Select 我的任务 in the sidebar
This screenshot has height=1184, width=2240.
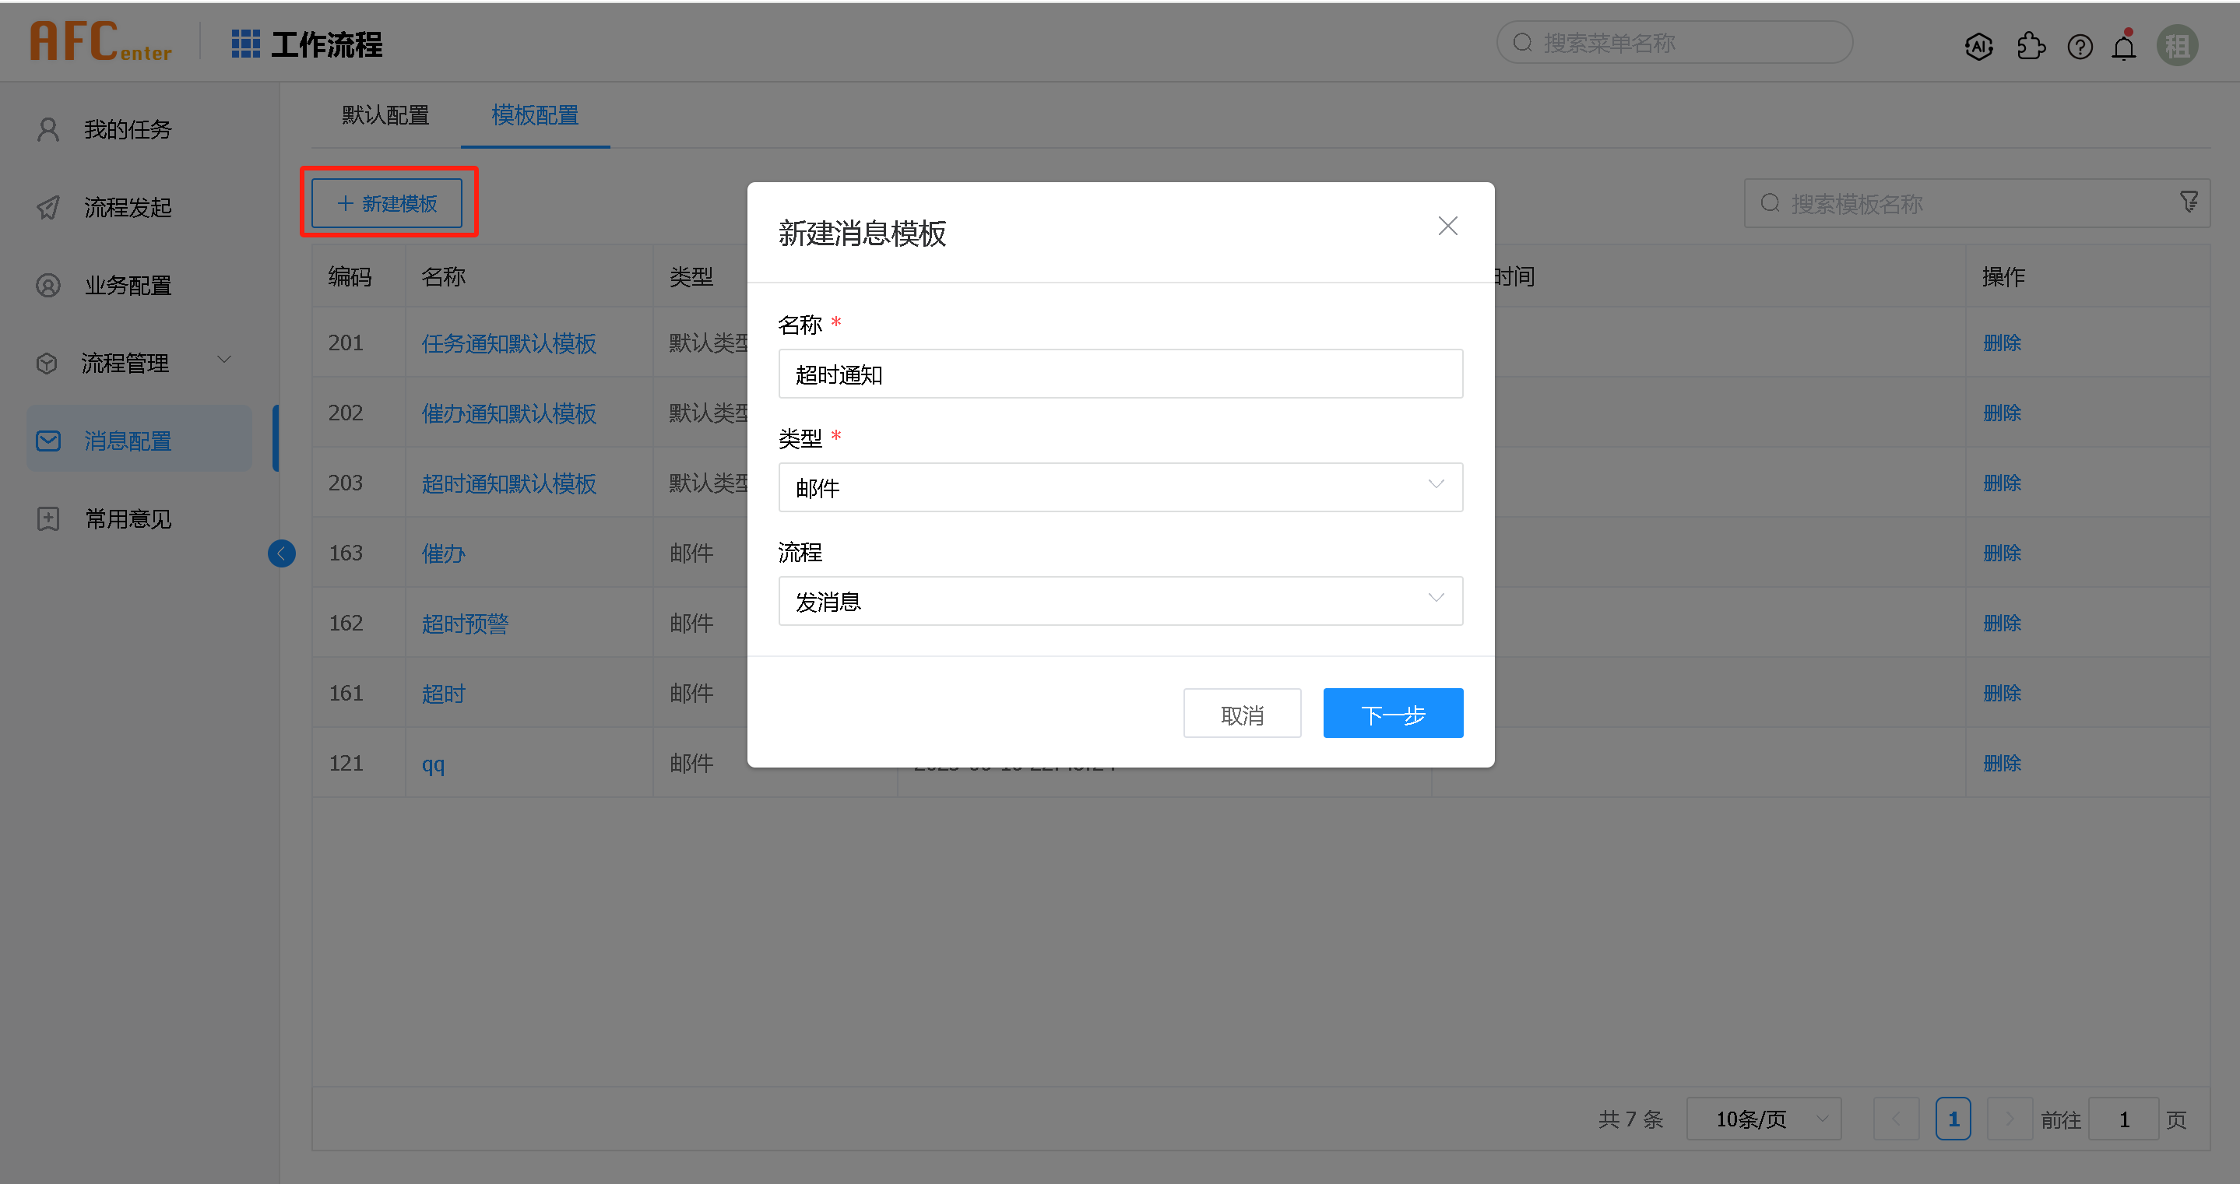tap(128, 129)
